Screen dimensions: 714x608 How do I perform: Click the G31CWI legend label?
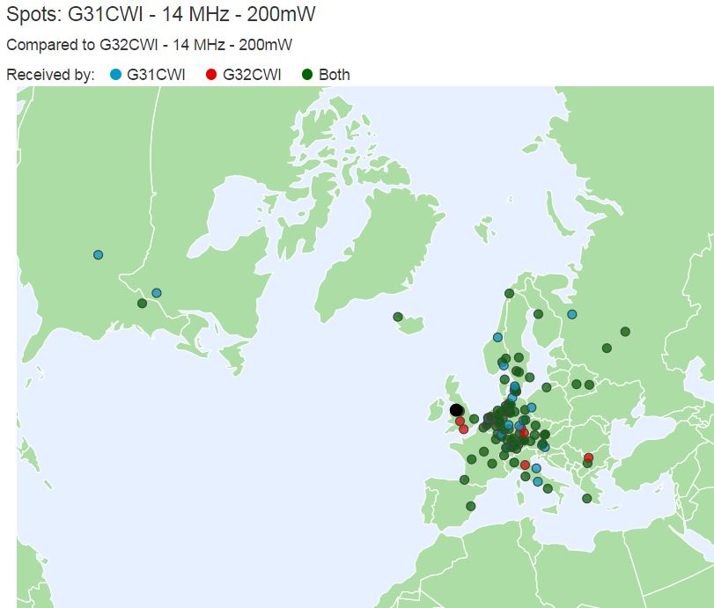pyautogui.click(x=156, y=75)
